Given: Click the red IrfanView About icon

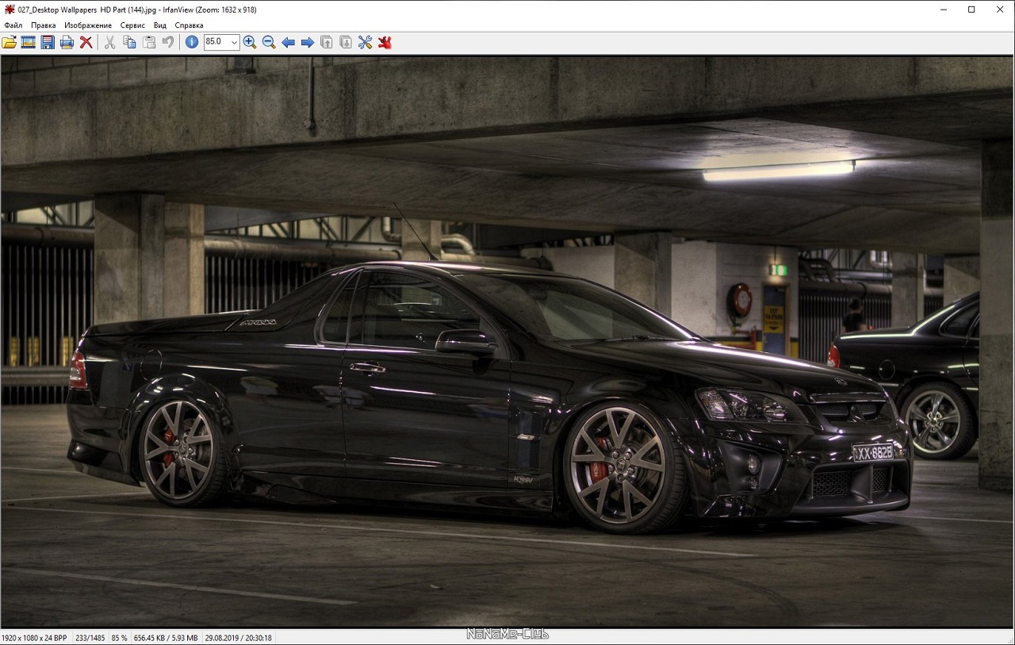Looking at the screenshot, I should tap(385, 43).
